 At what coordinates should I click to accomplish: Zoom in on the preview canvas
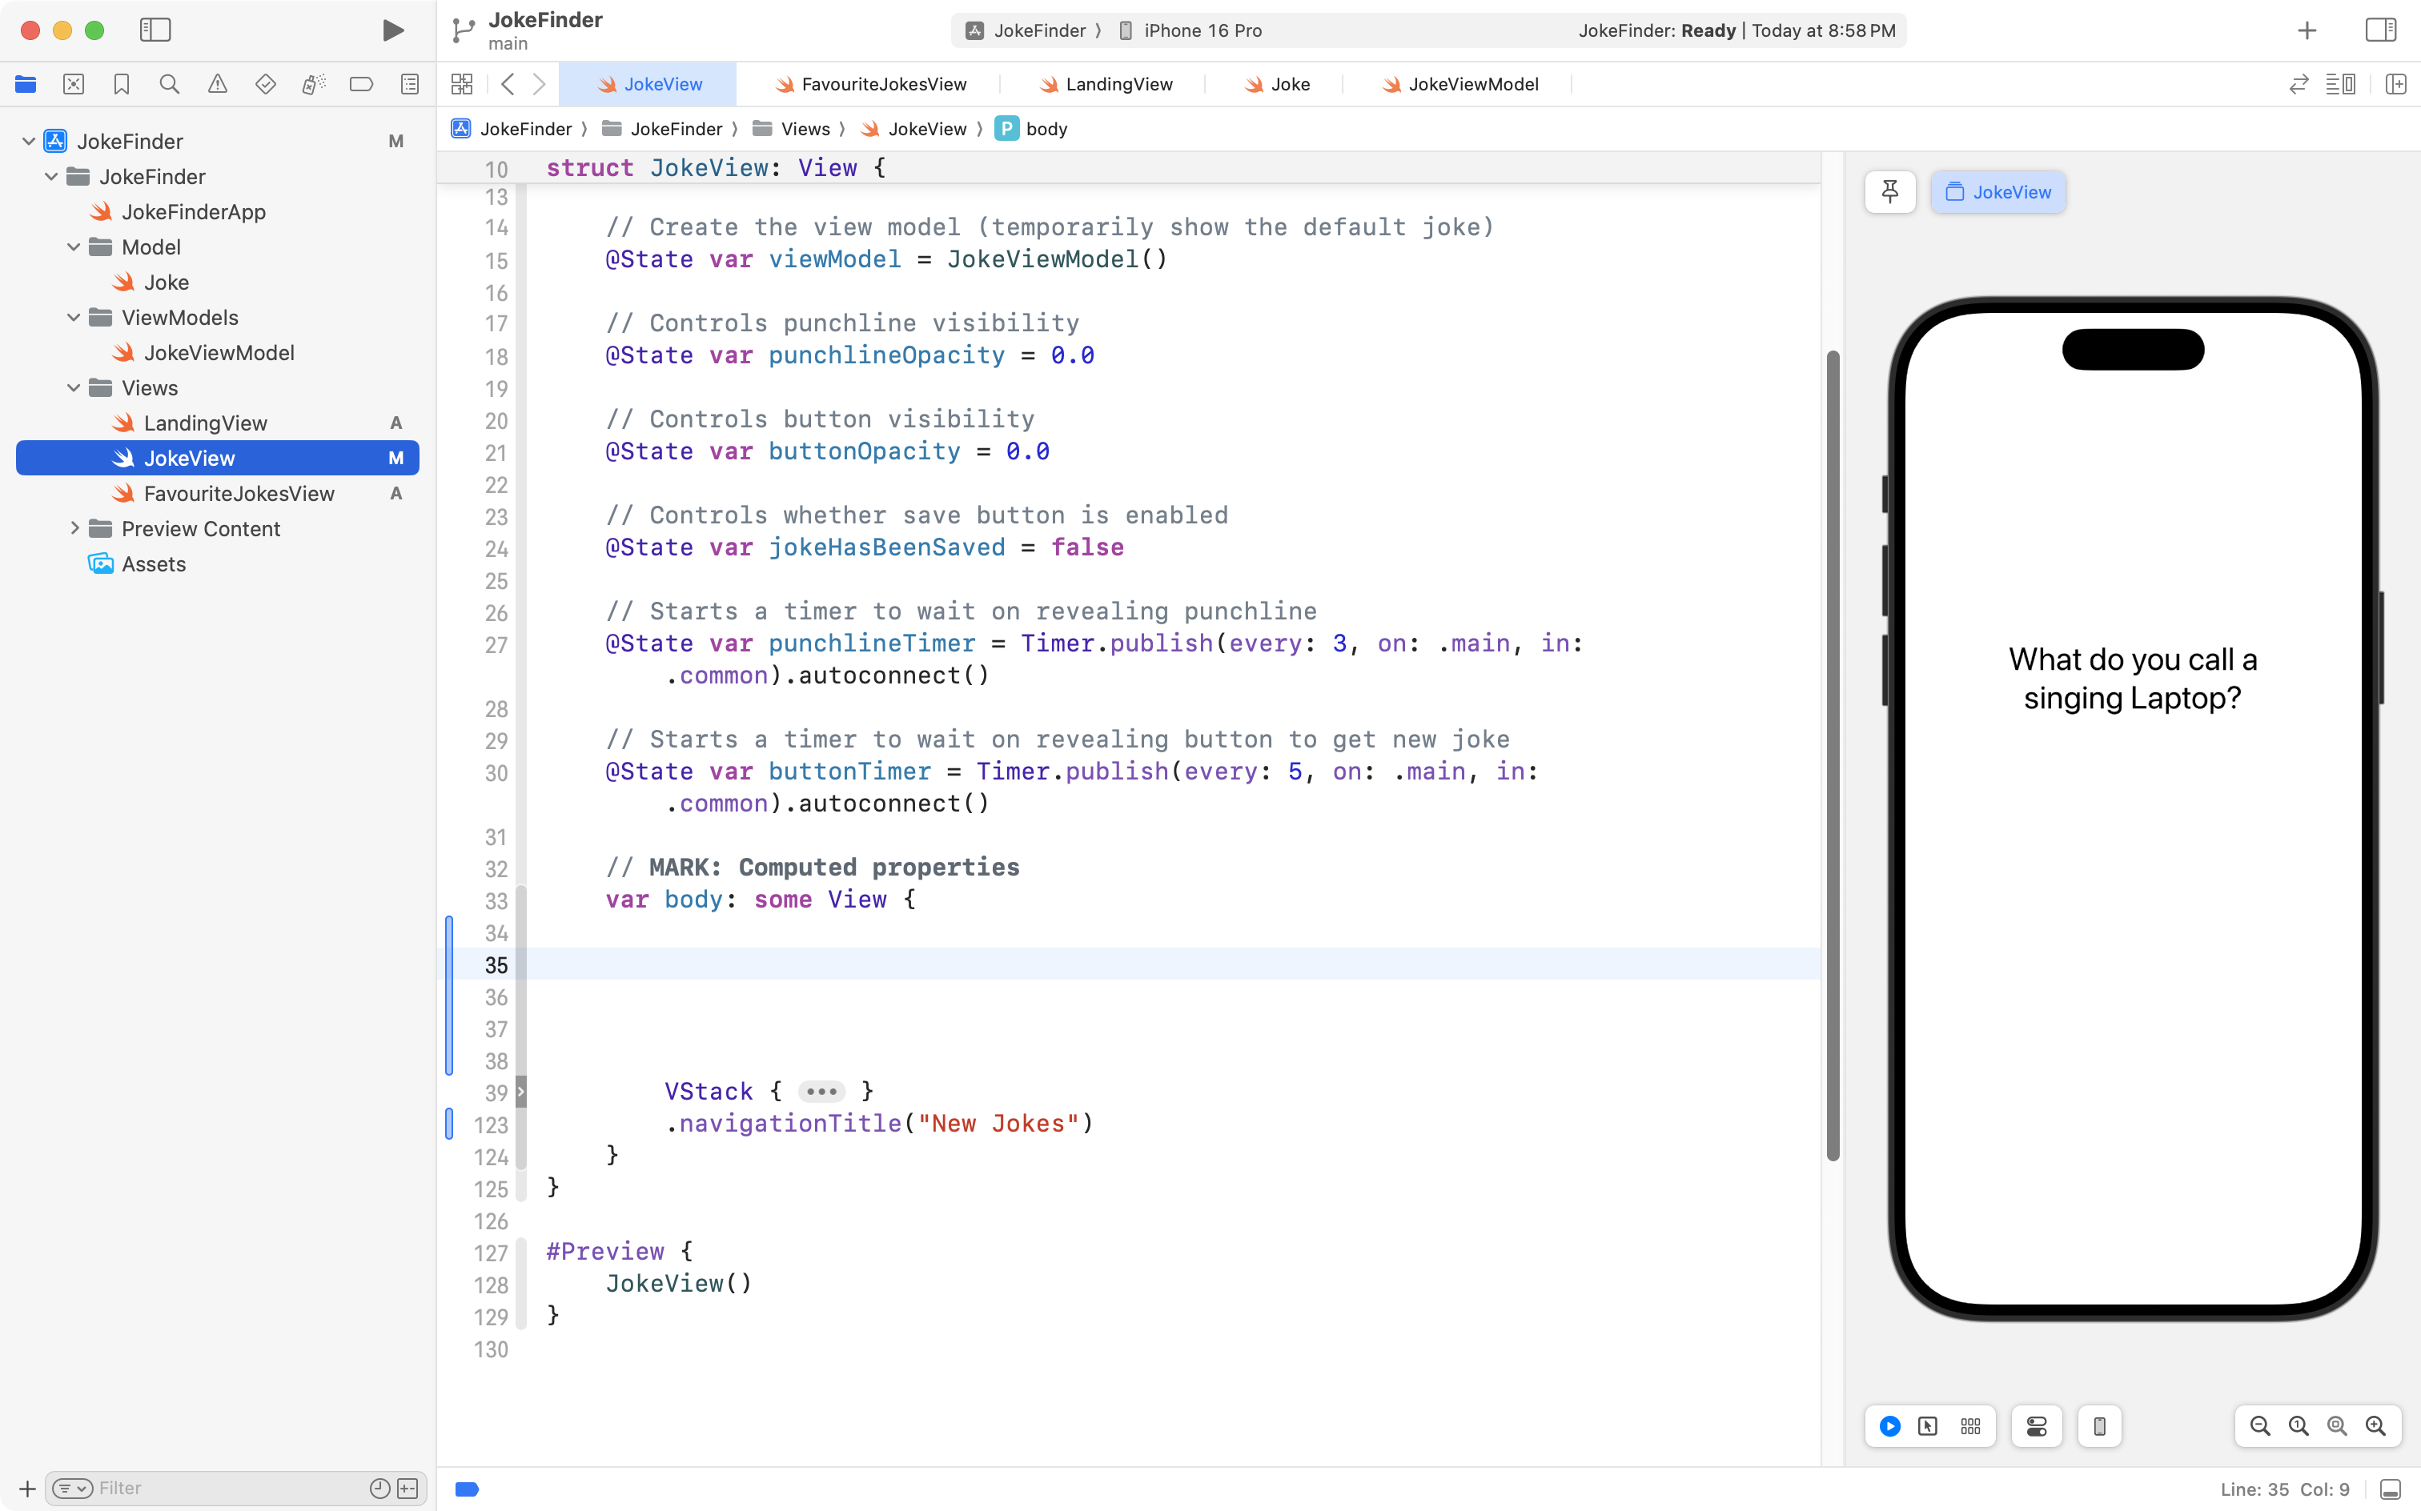2375,1426
